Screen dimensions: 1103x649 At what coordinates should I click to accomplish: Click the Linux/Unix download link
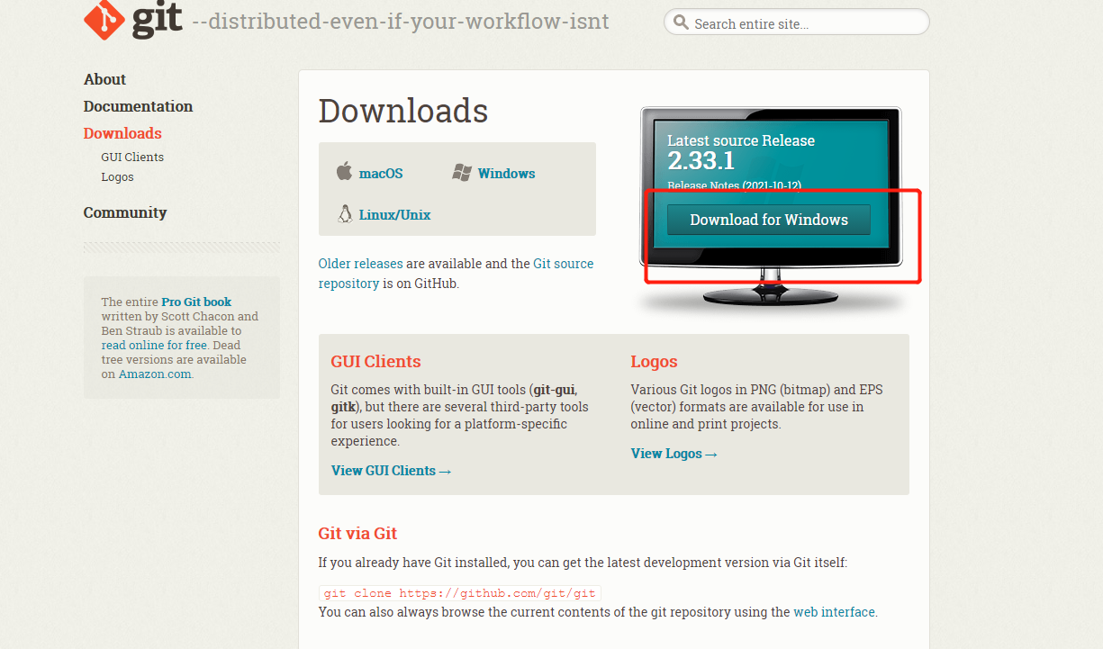click(x=394, y=215)
